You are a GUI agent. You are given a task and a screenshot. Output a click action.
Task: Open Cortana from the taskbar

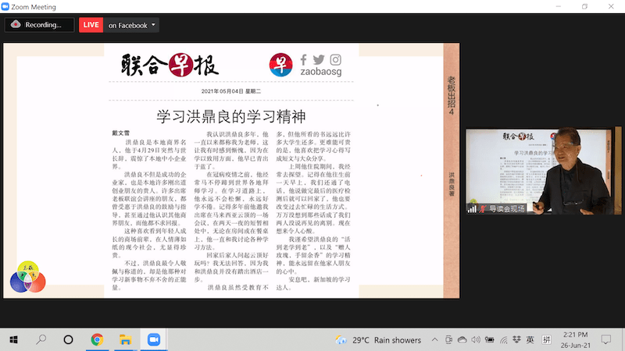tap(69, 340)
